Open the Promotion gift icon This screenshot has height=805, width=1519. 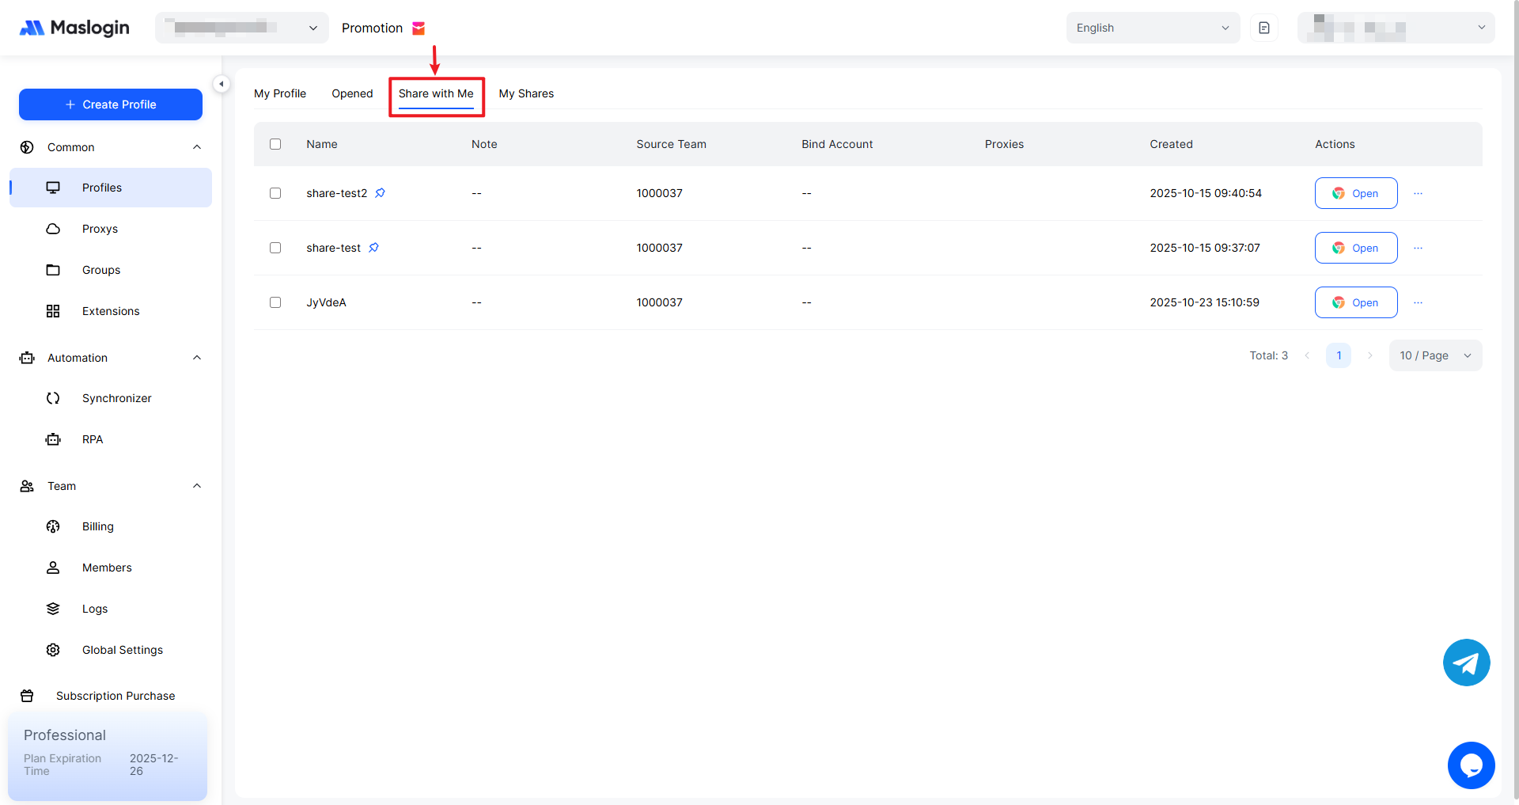[x=419, y=28]
